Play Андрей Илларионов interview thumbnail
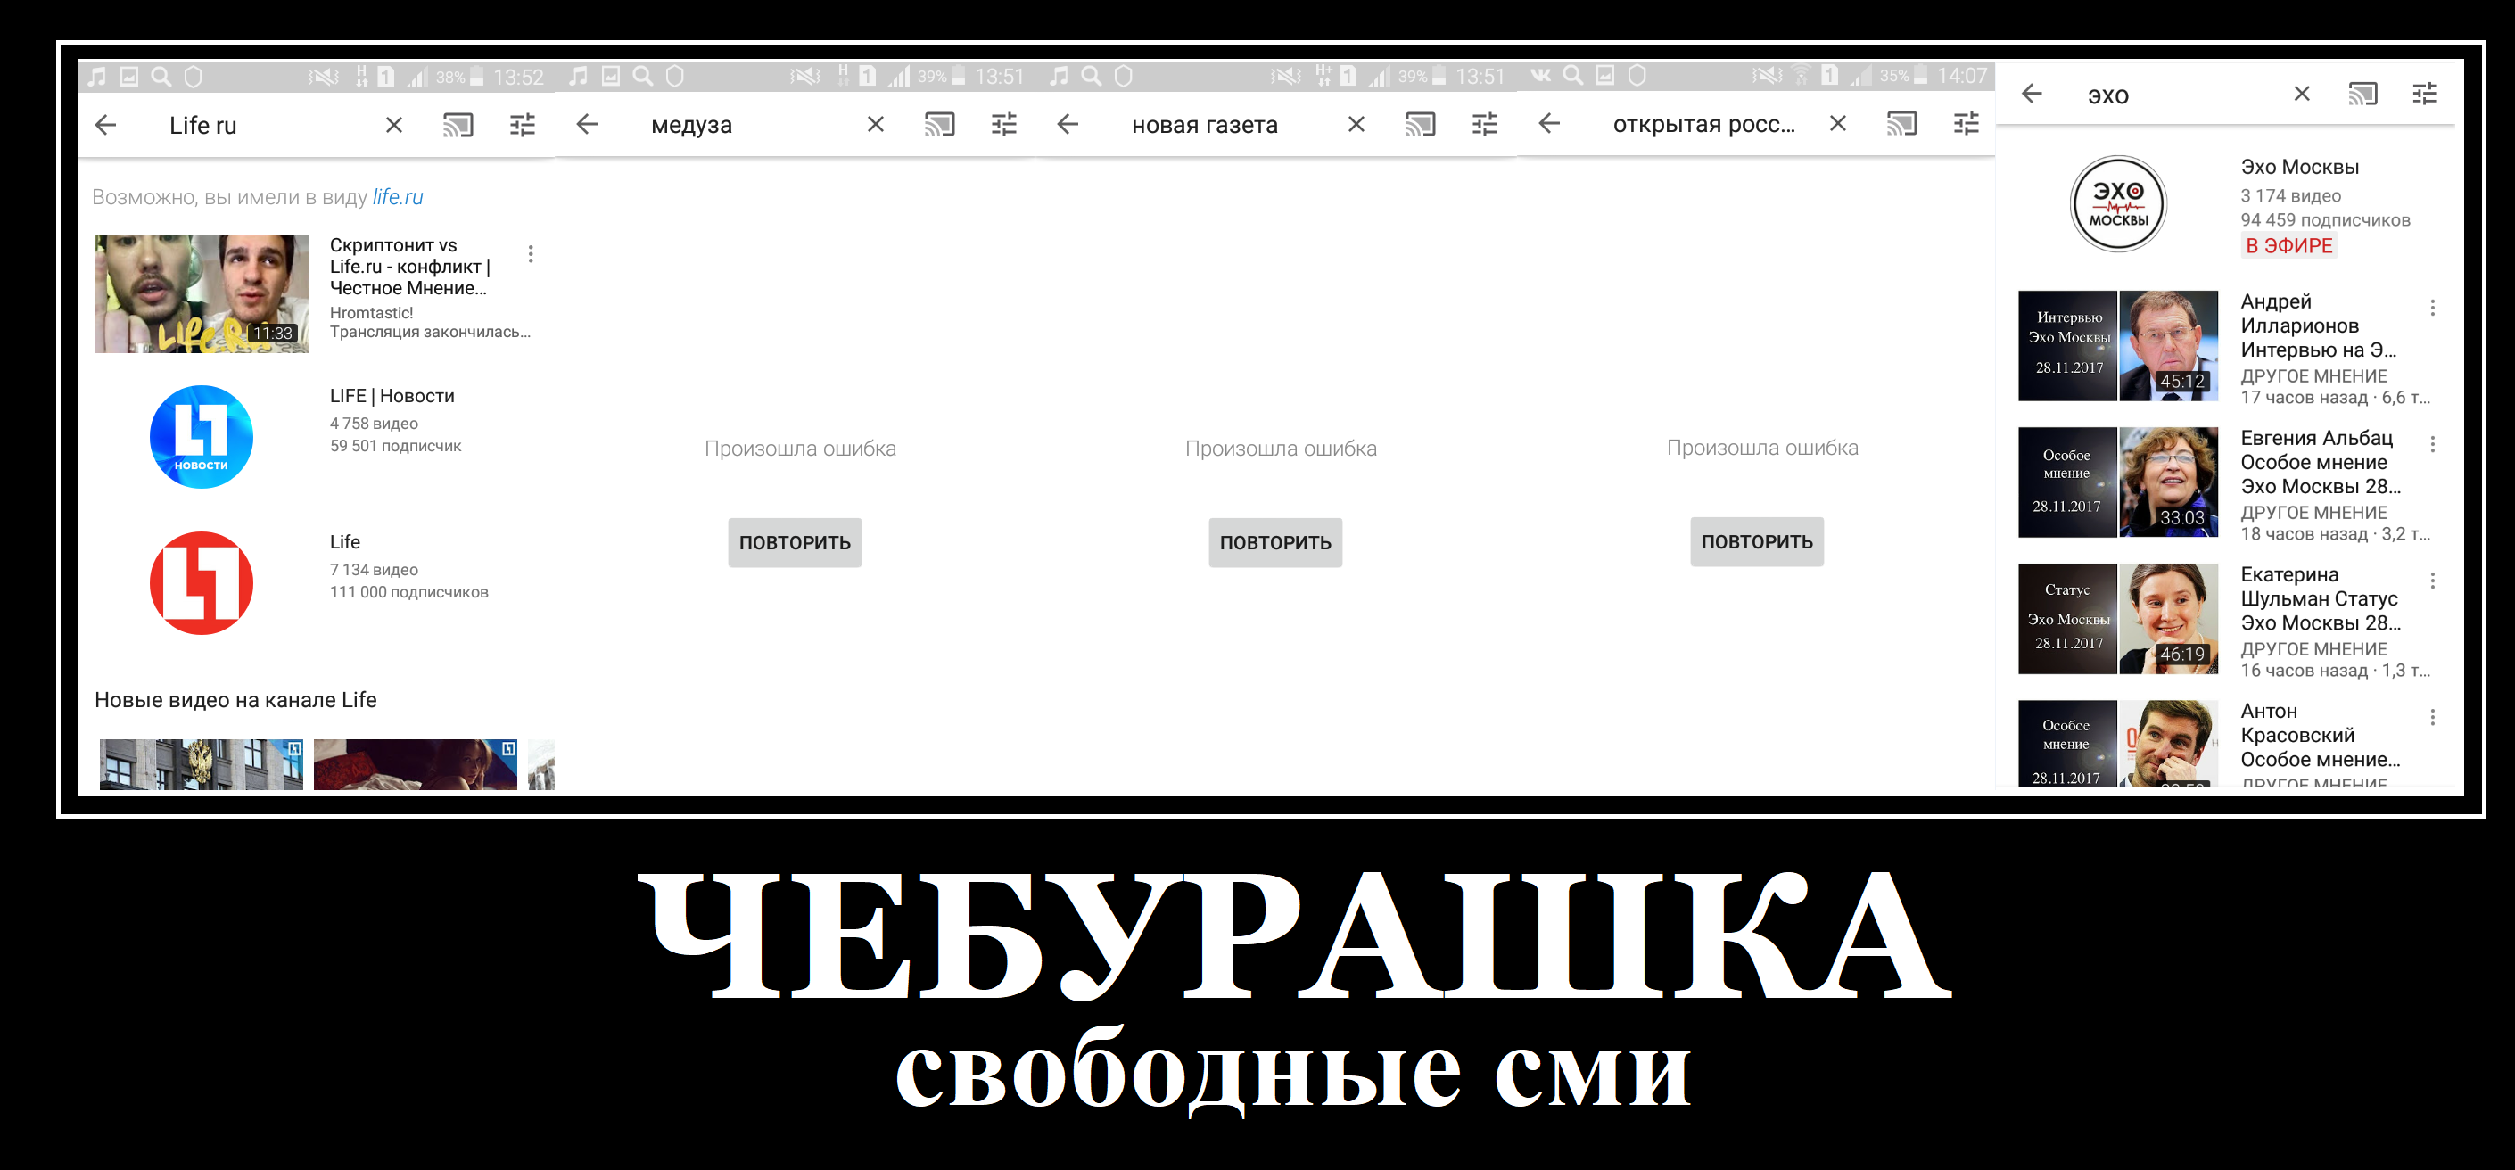Image resolution: width=2515 pixels, height=1170 pixels. (2117, 346)
